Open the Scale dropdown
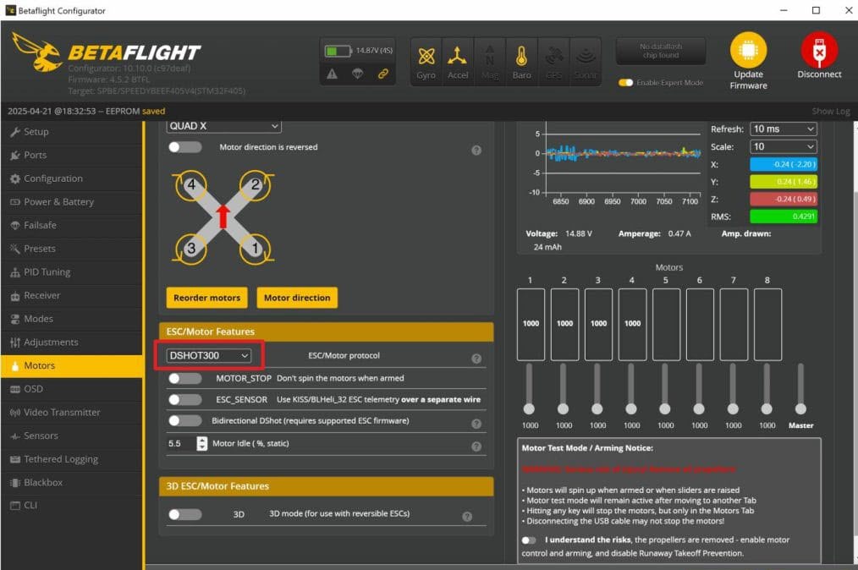 pos(783,146)
